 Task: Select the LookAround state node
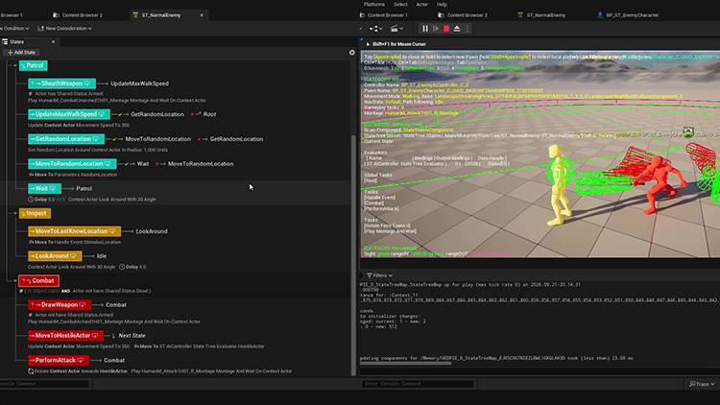tap(55, 256)
